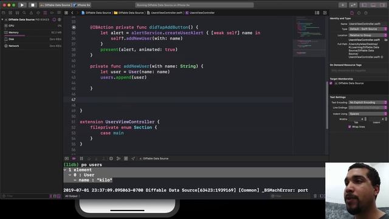The image size is (389, 219).
Task: Toggle Diffable Data Source target membership checkbox
Action: [x=331, y=83]
